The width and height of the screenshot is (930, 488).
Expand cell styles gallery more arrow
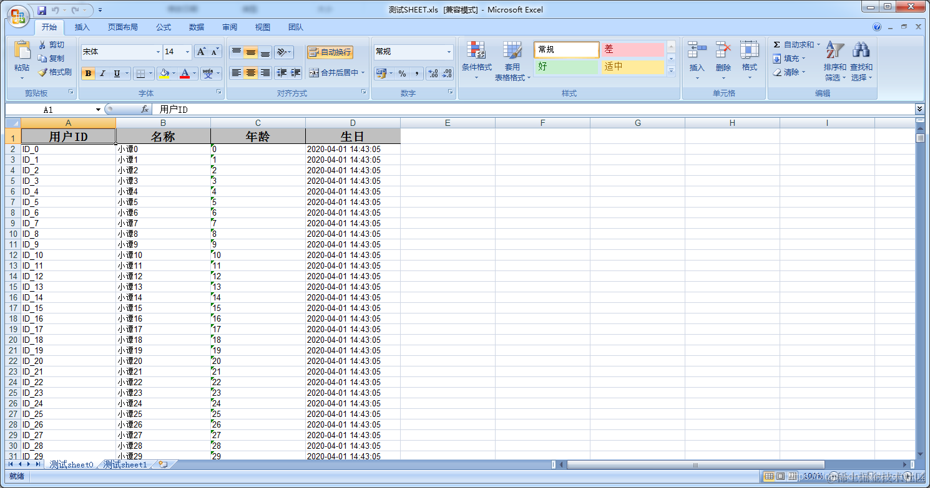(672, 70)
